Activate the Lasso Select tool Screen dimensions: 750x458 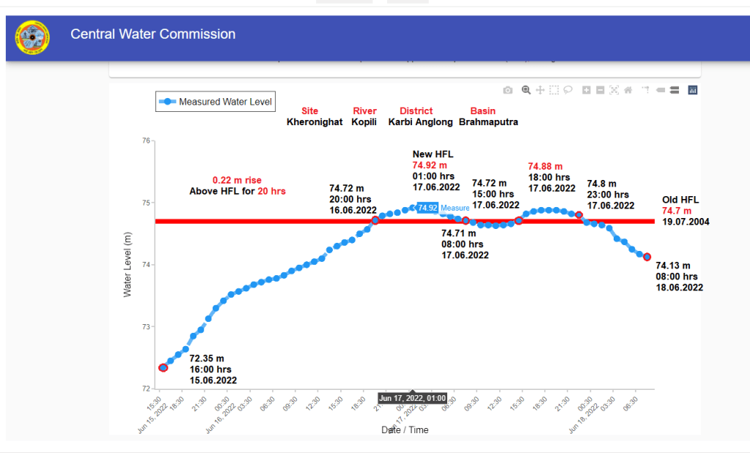click(568, 90)
